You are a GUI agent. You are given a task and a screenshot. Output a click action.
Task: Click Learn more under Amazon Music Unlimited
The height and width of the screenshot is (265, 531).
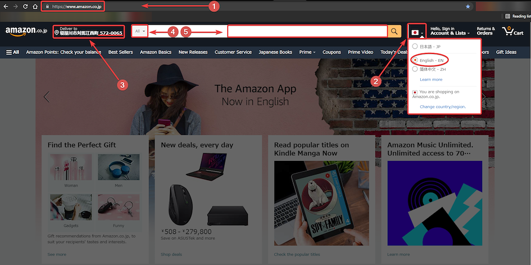pos(398,254)
